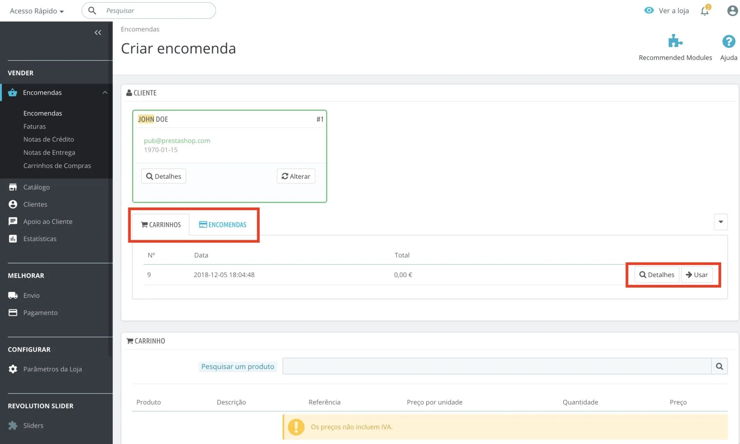Click the Ajuda help icon
This screenshot has width=740, height=444.
(x=728, y=42)
